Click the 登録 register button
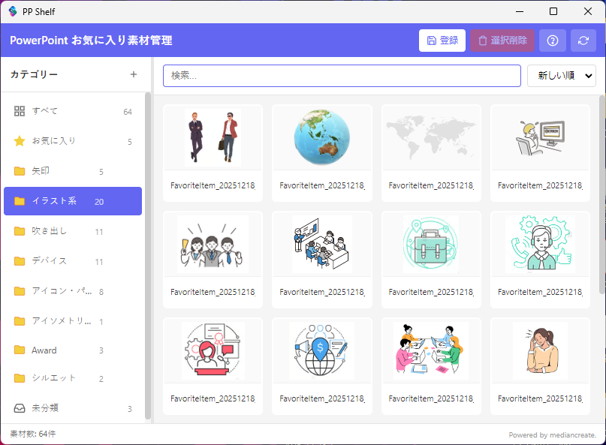Viewport: 606px width, 445px height. tap(442, 41)
